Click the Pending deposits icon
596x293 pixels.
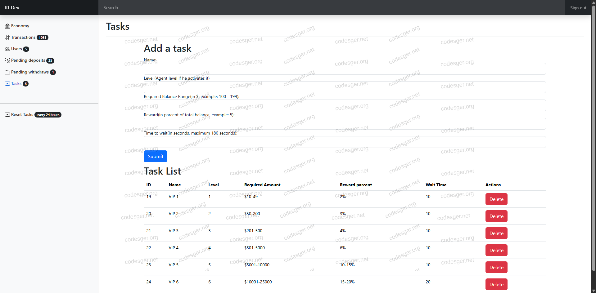point(7,60)
